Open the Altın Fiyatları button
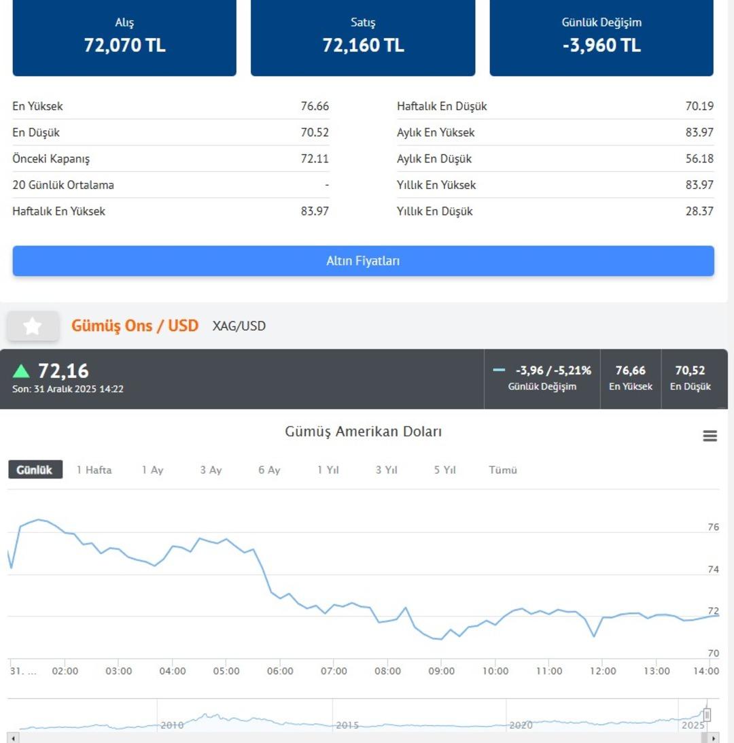The height and width of the screenshot is (743, 734). tap(363, 261)
